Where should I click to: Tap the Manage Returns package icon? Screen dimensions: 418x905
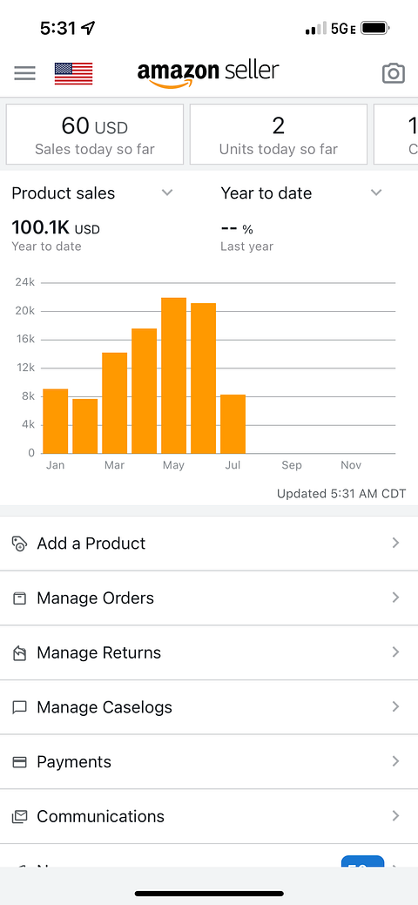pos(20,652)
